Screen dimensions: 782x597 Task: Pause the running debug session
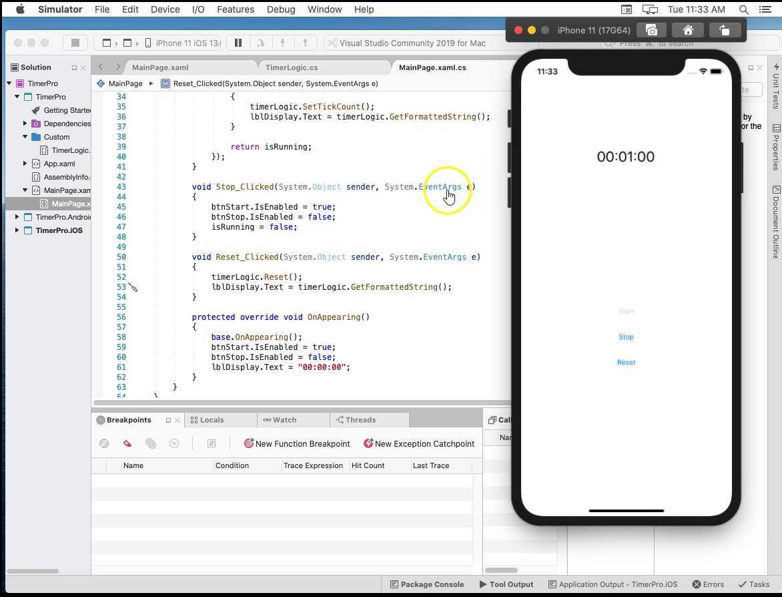237,42
